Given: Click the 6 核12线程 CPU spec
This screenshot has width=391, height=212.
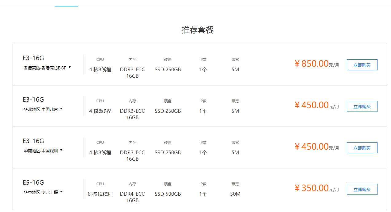Looking at the screenshot, I should point(100,194).
